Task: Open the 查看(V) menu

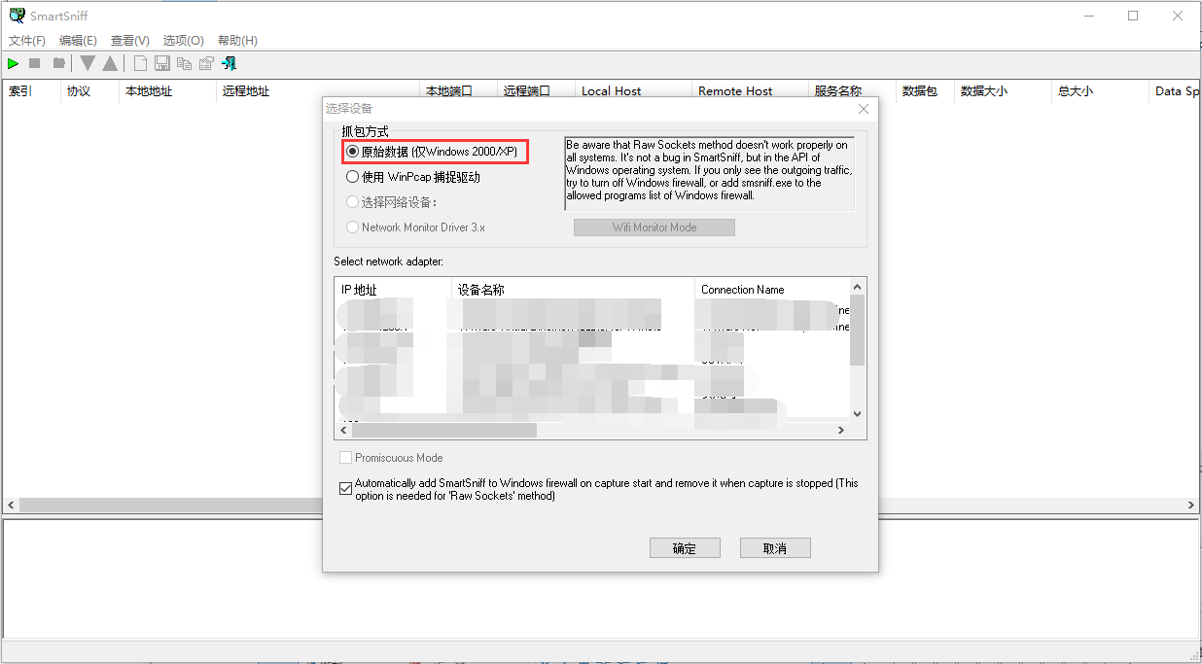Action: 130,41
